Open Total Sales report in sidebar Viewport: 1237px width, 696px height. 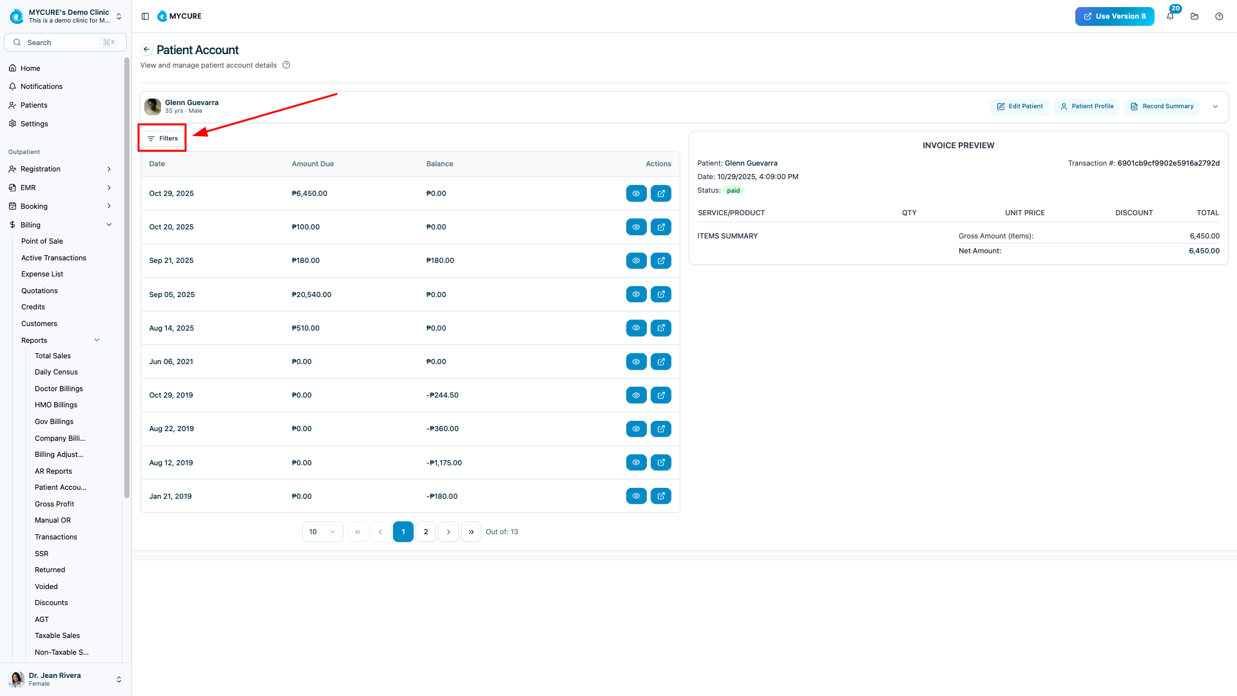click(53, 356)
